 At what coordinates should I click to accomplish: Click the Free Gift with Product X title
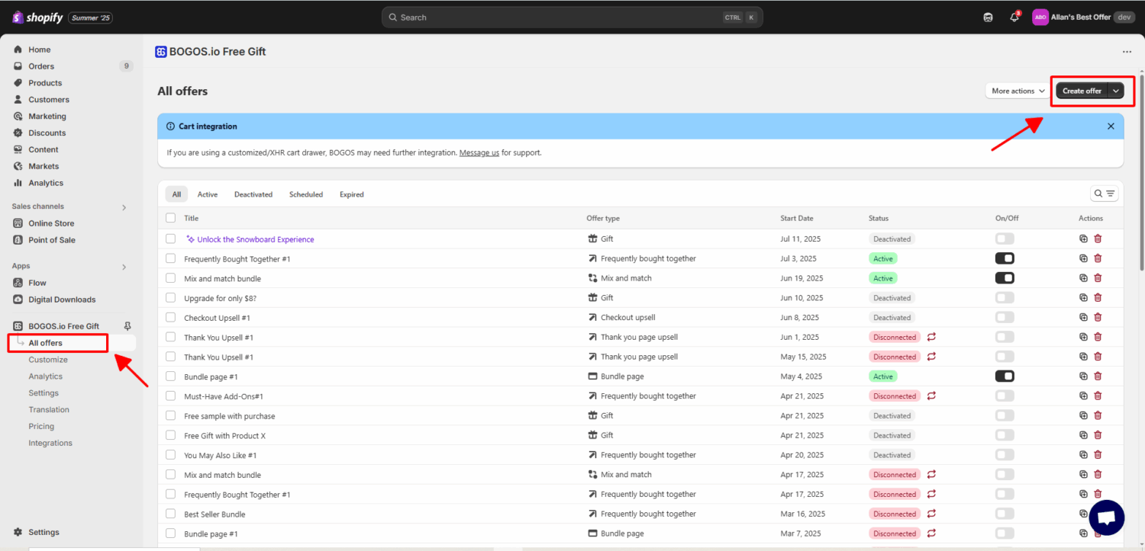224,436
